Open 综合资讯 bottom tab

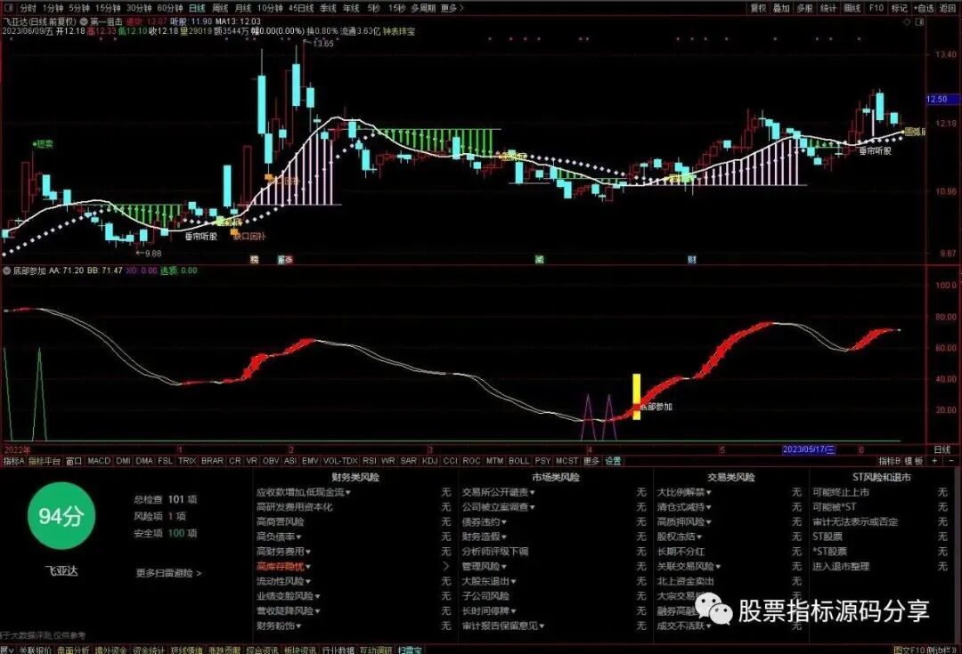262,650
